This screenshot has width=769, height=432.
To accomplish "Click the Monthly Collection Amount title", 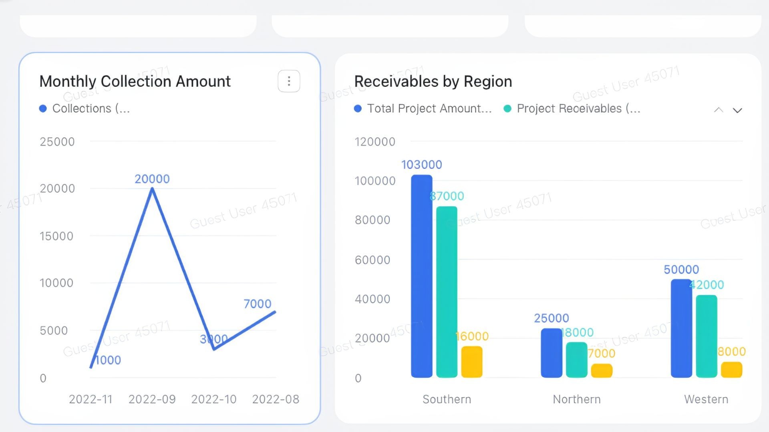I will point(135,81).
